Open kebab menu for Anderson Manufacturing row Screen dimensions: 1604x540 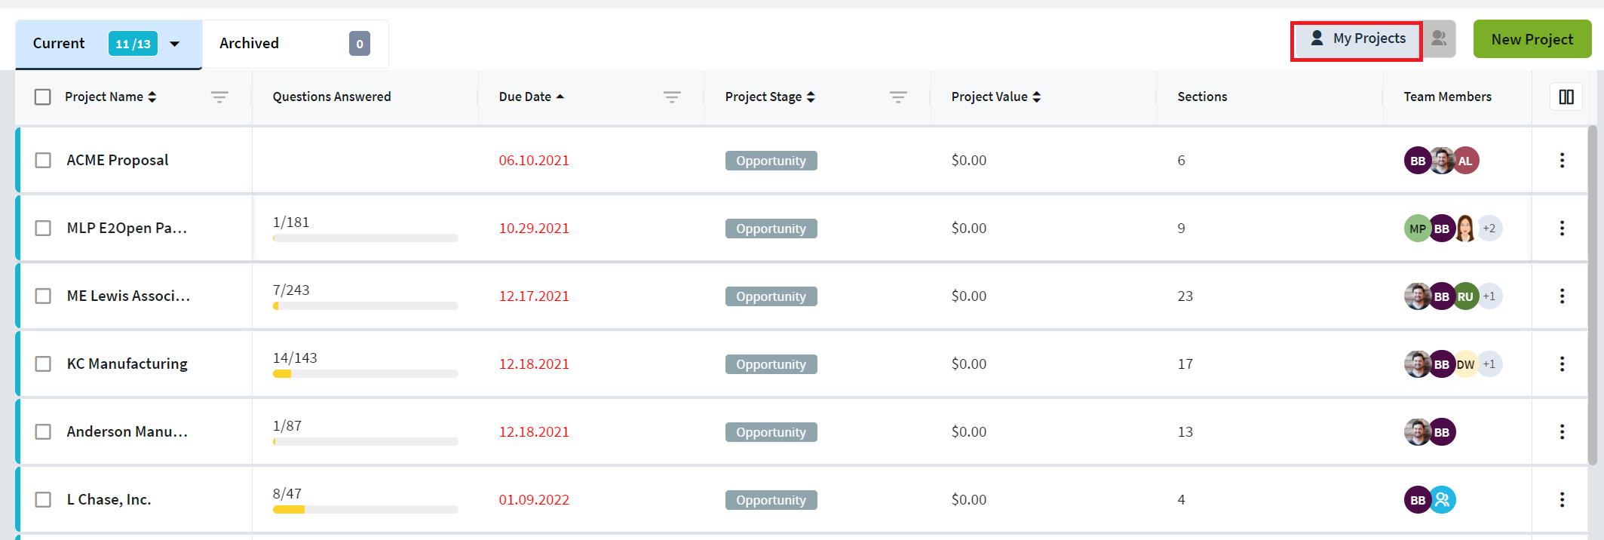coord(1562,431)
